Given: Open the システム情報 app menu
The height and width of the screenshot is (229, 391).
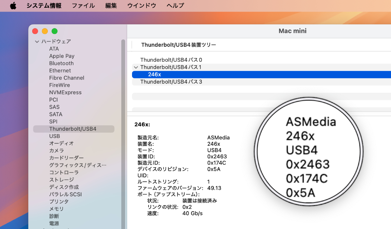Looking at the screenshot, I should coord(44,6).
